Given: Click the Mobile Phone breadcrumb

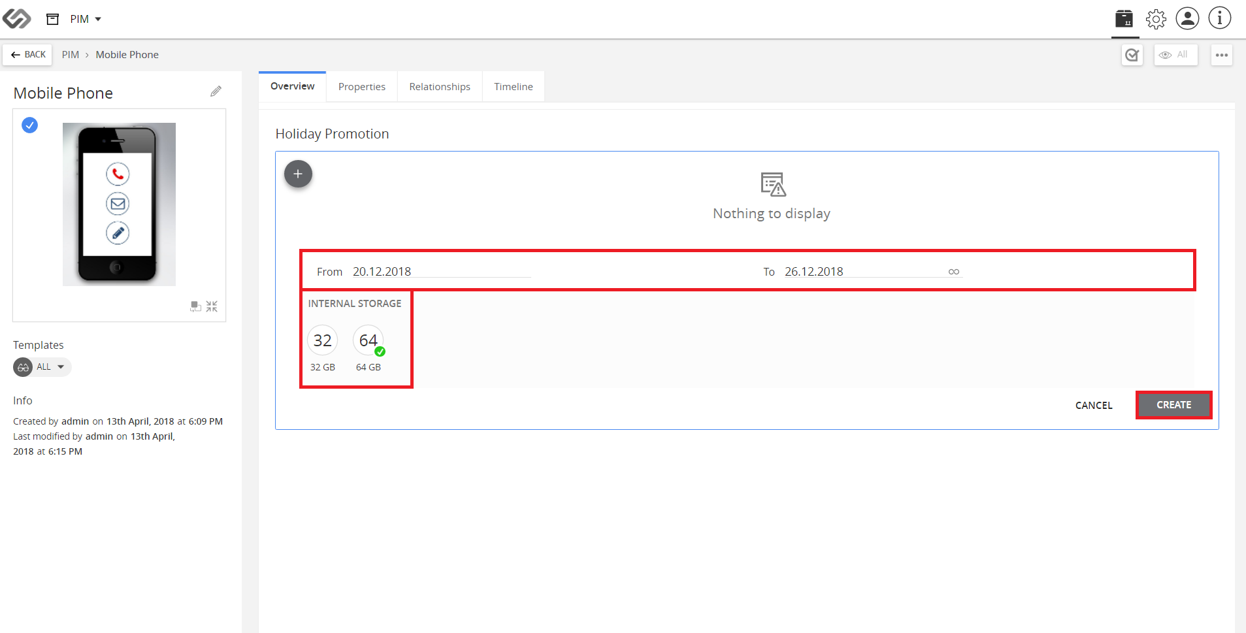Looking at the screenshot, I should pyautogui.click(x=127, y=55).
